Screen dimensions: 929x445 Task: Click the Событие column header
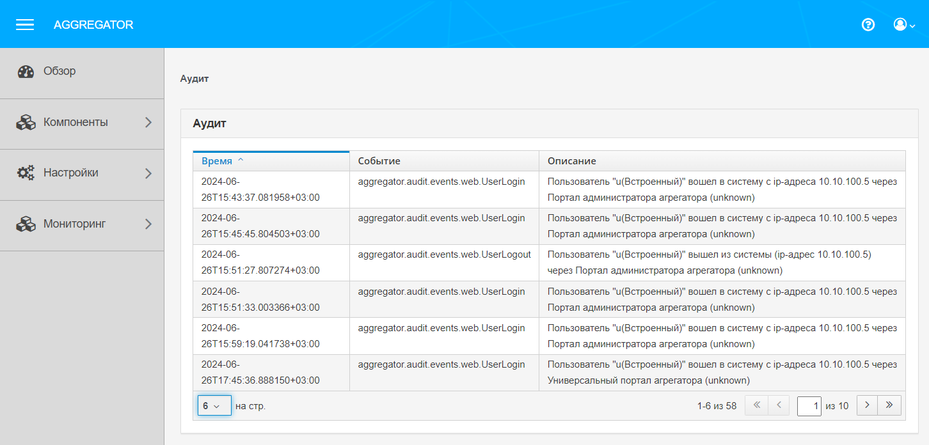click(379, 161)
